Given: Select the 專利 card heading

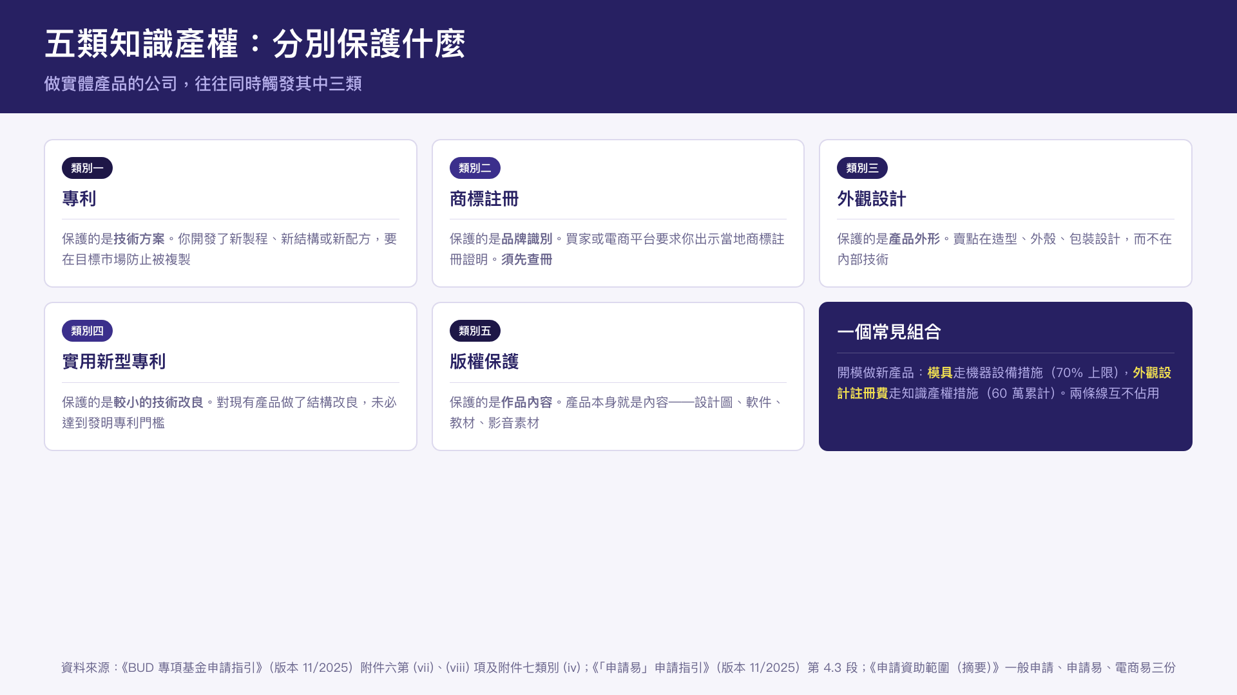Looking at the screenshot, I should [x=79, y=199].
